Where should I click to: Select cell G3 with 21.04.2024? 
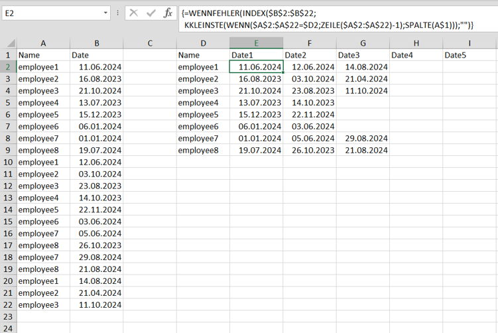[x=363, y=79]
